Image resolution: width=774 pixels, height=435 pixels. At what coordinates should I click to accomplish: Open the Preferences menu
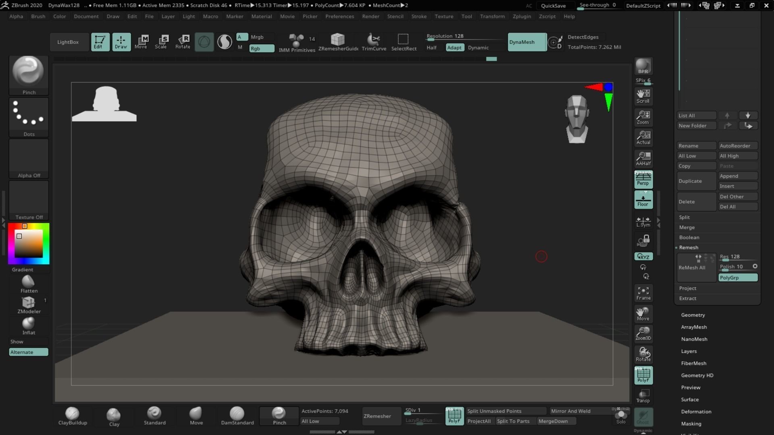(339, 17)
